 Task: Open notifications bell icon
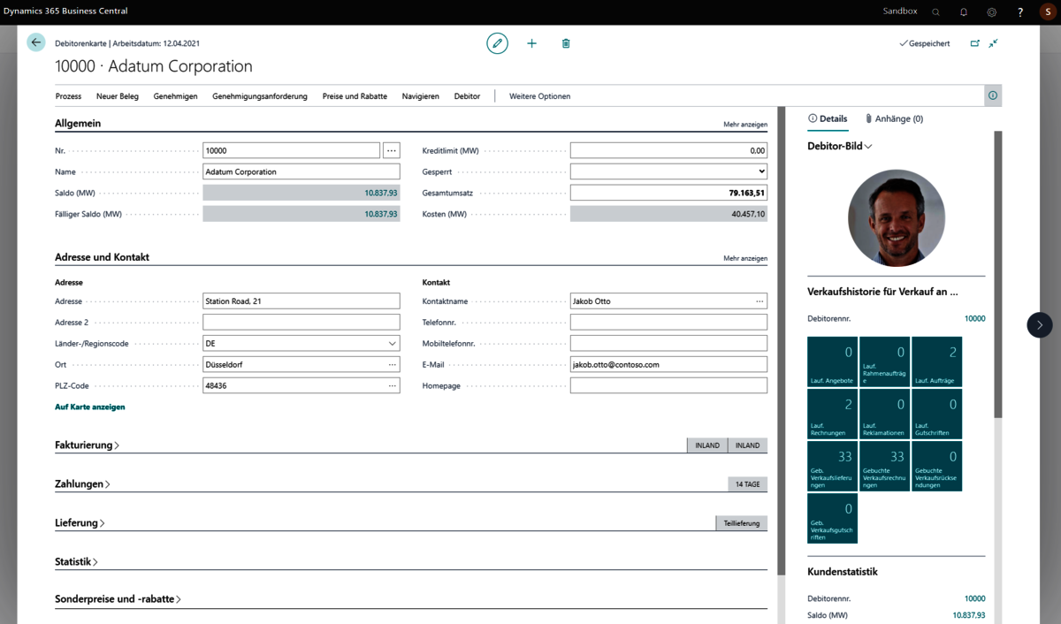click(x=964, y=12)
